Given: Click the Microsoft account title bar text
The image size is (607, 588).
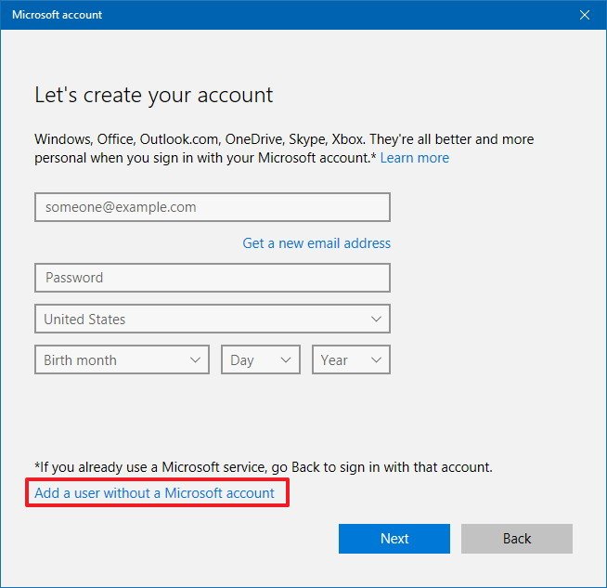Looking at the screenshot, I should click(58, 15).
